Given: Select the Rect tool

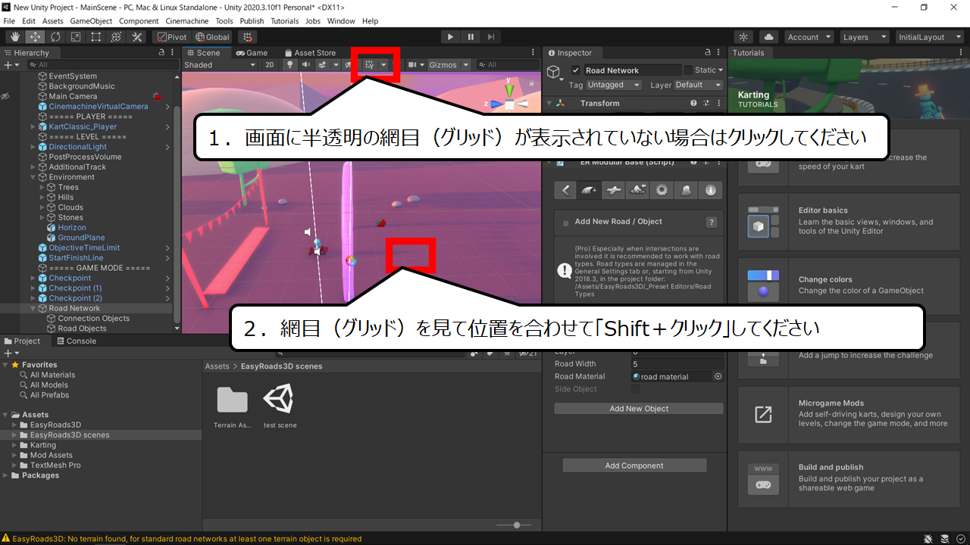Looking at the screenshot, I should pyautogui.click(x=96, y=36).
